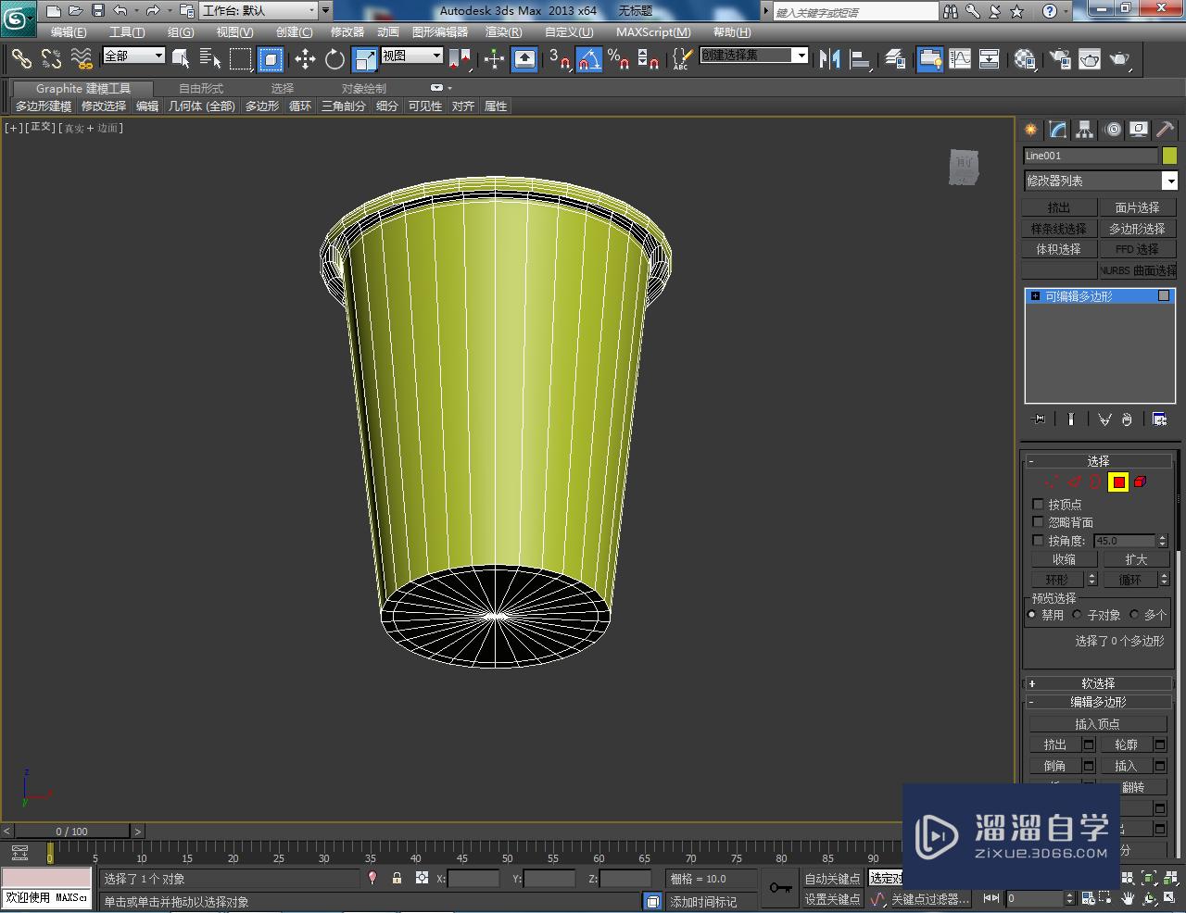This screenshot has height=913, width=1186.
Task: Click the 多边形选择 modifier button
Action: (1137, 229)
